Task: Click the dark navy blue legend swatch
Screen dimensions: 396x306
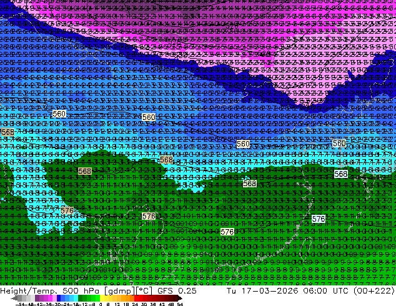Action: [59, 299]
